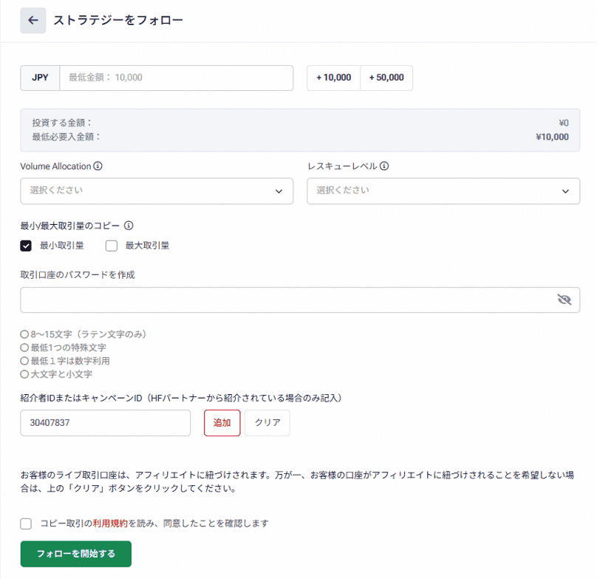Check the copy trading terms agreement box
The height and width of the screenshot is (579, 597).
(25, 523)
